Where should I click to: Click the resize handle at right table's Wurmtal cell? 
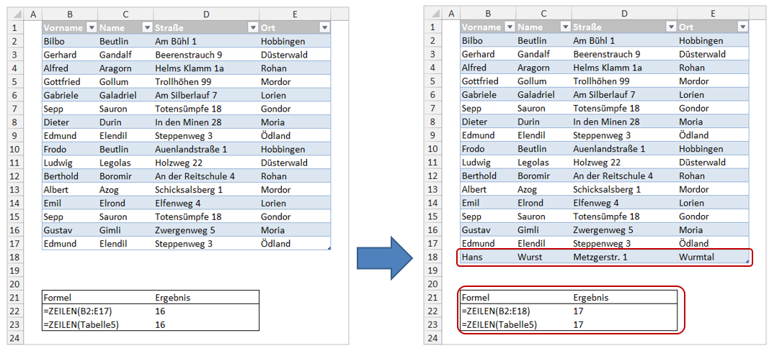point(747,262)
